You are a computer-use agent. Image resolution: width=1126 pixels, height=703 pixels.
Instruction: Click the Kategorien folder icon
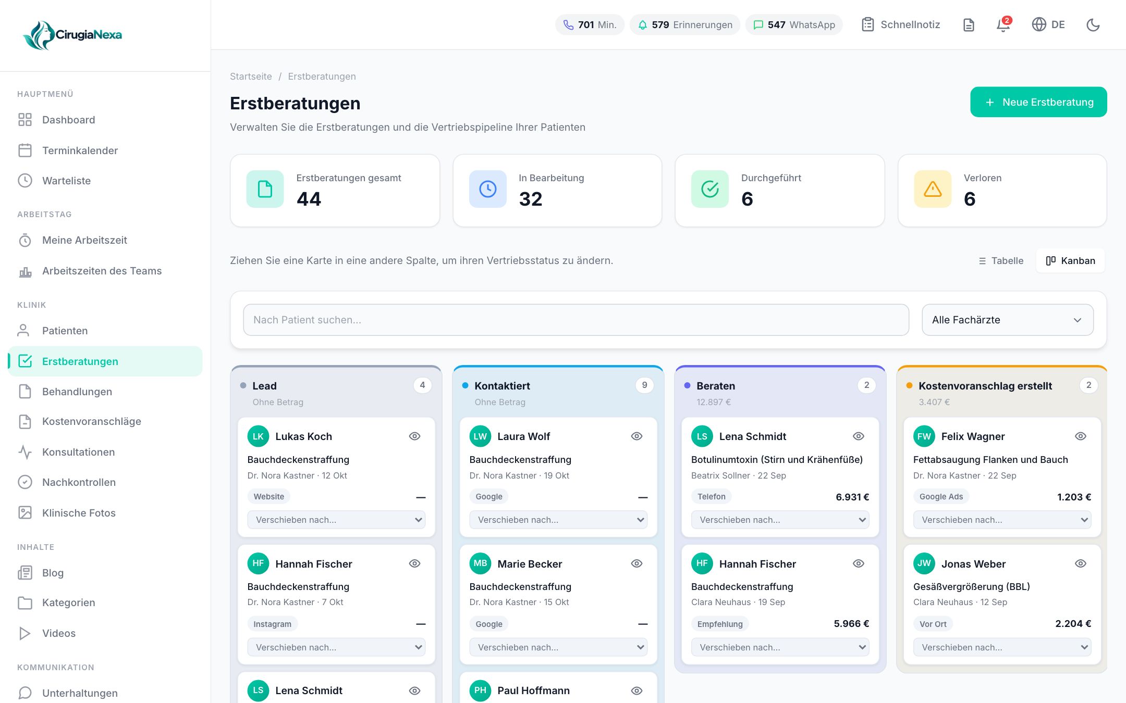(x=25, y=602)
